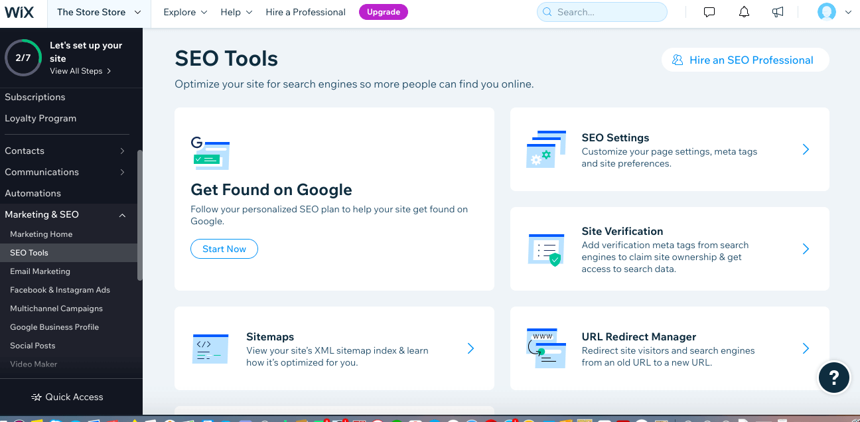Screen dimensions: 860x422
Task: Click the "Sitemaps" card title
Action: pyautogui.click(x=270, y=337)
